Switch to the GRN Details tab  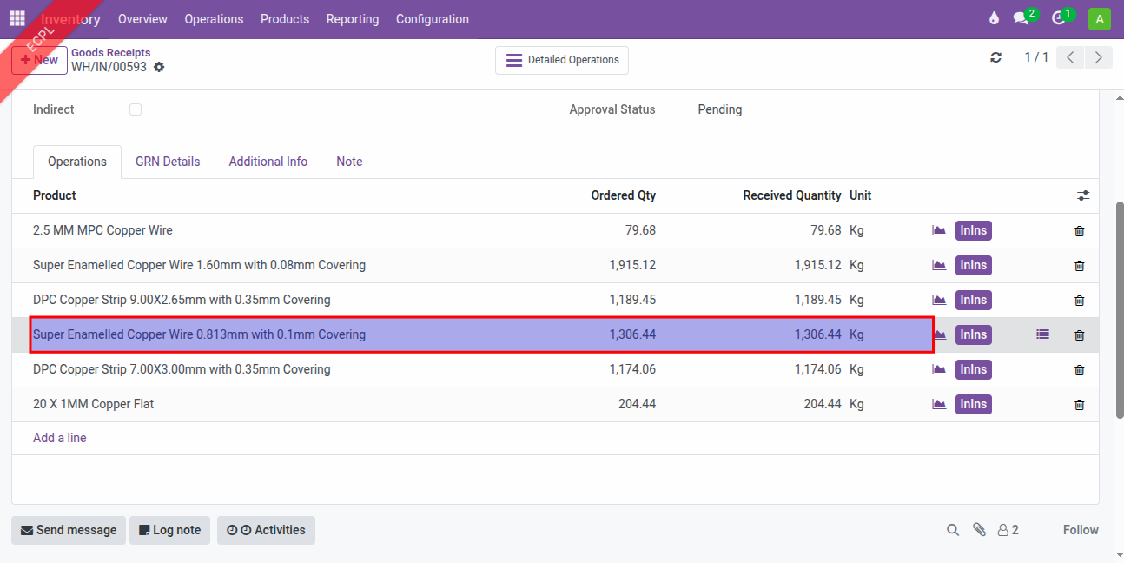168,162
